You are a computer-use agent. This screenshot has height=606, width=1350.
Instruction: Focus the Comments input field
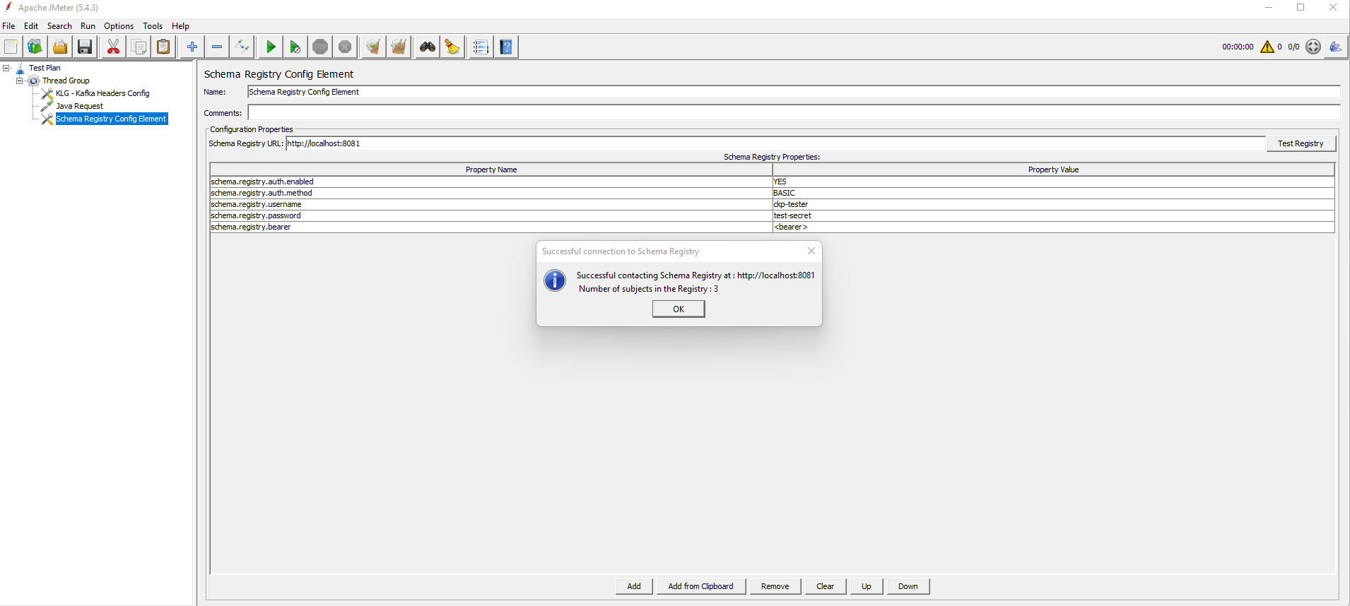point(794,113)
